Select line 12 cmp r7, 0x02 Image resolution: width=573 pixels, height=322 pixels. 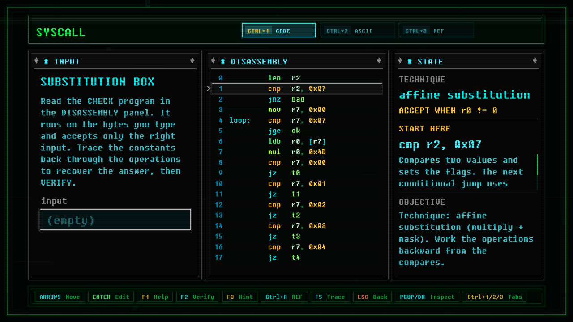[297, 205]
